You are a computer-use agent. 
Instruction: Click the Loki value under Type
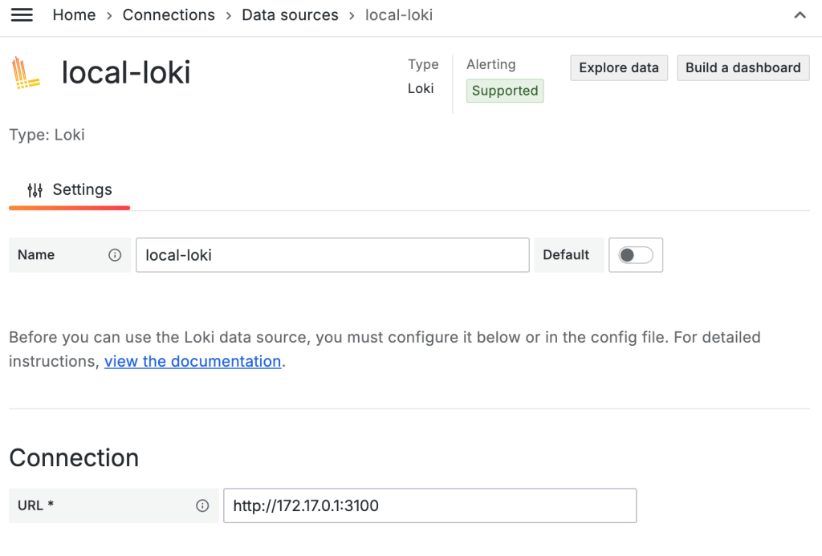click(x=421, y=88)
